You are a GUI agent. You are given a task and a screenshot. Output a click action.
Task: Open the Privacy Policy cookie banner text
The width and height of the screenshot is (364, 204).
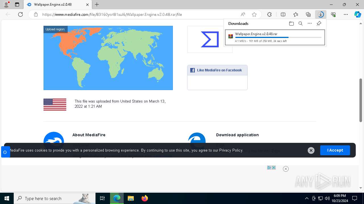(x=231, y=150)
